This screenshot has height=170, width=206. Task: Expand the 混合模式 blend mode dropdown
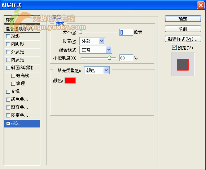96,50
